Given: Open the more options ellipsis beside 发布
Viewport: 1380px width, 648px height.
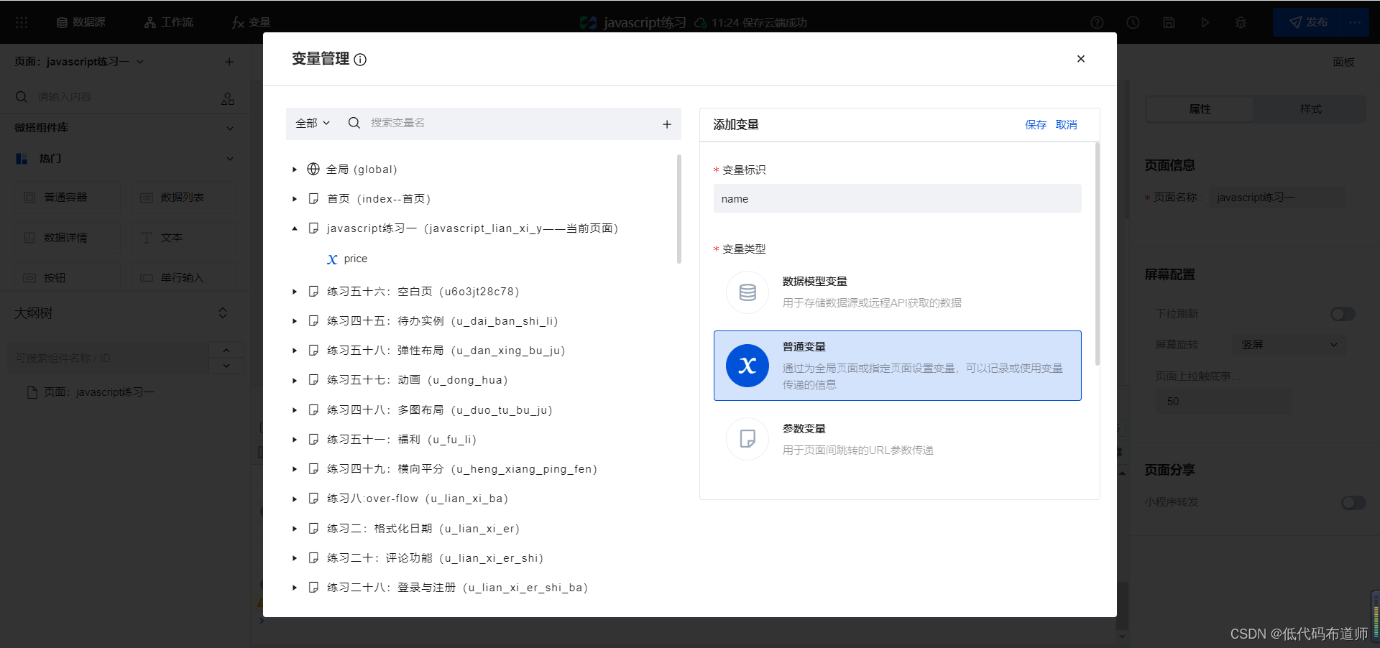Looking at the screenshot, I should tap(1355, 22).
